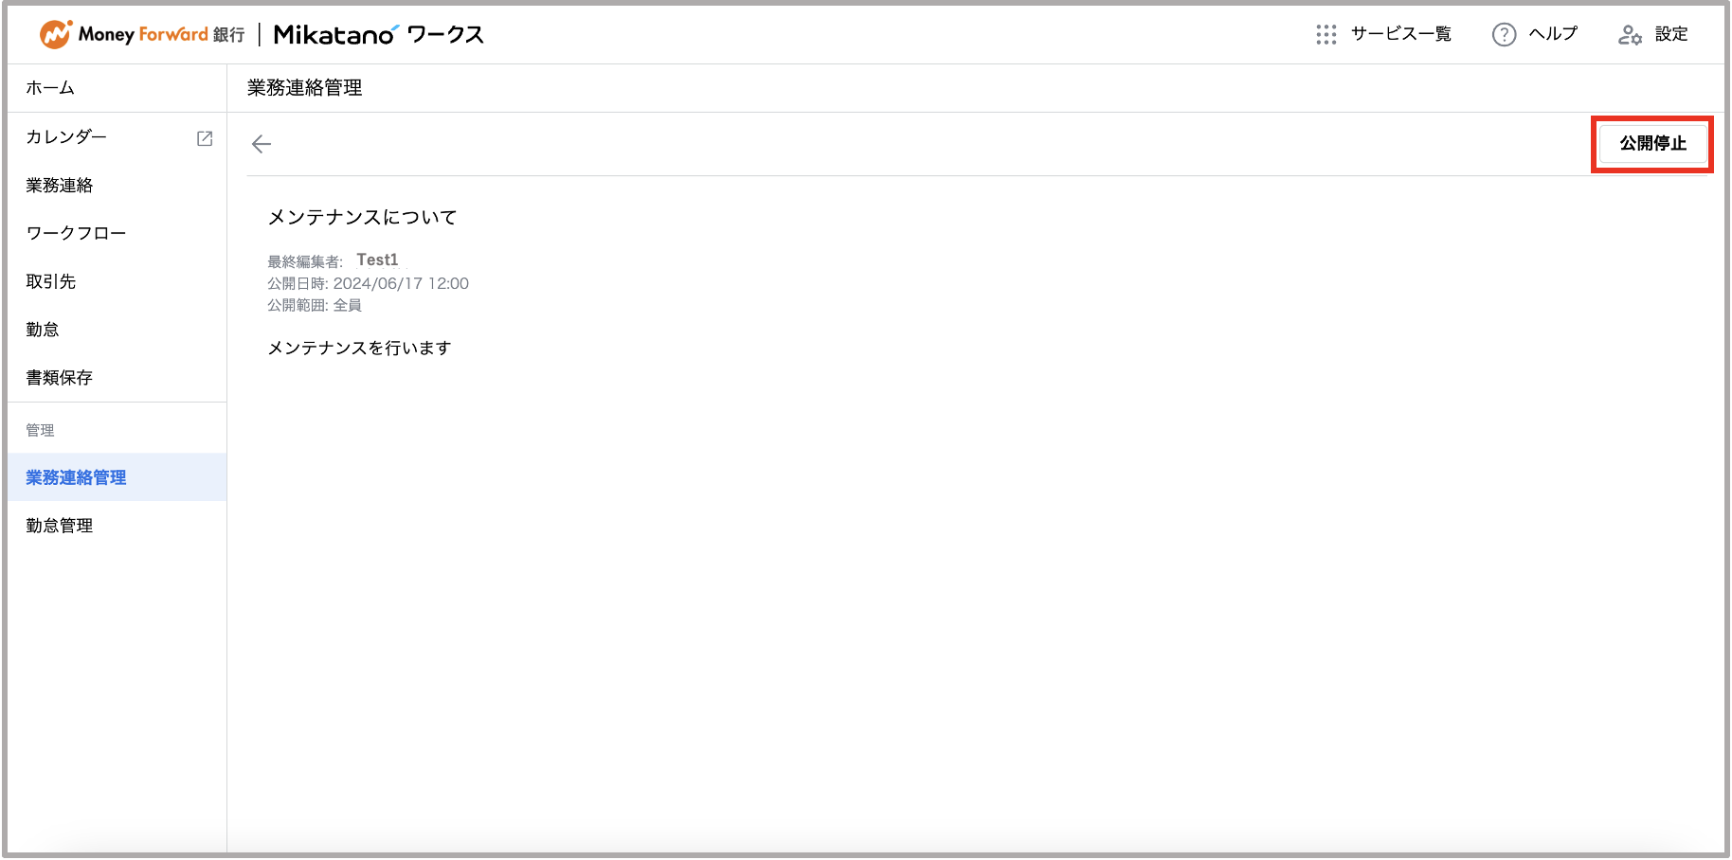Click the Money Forward logo icon
This screenshot has height=860, width=1732.
(x=56, y=34)
